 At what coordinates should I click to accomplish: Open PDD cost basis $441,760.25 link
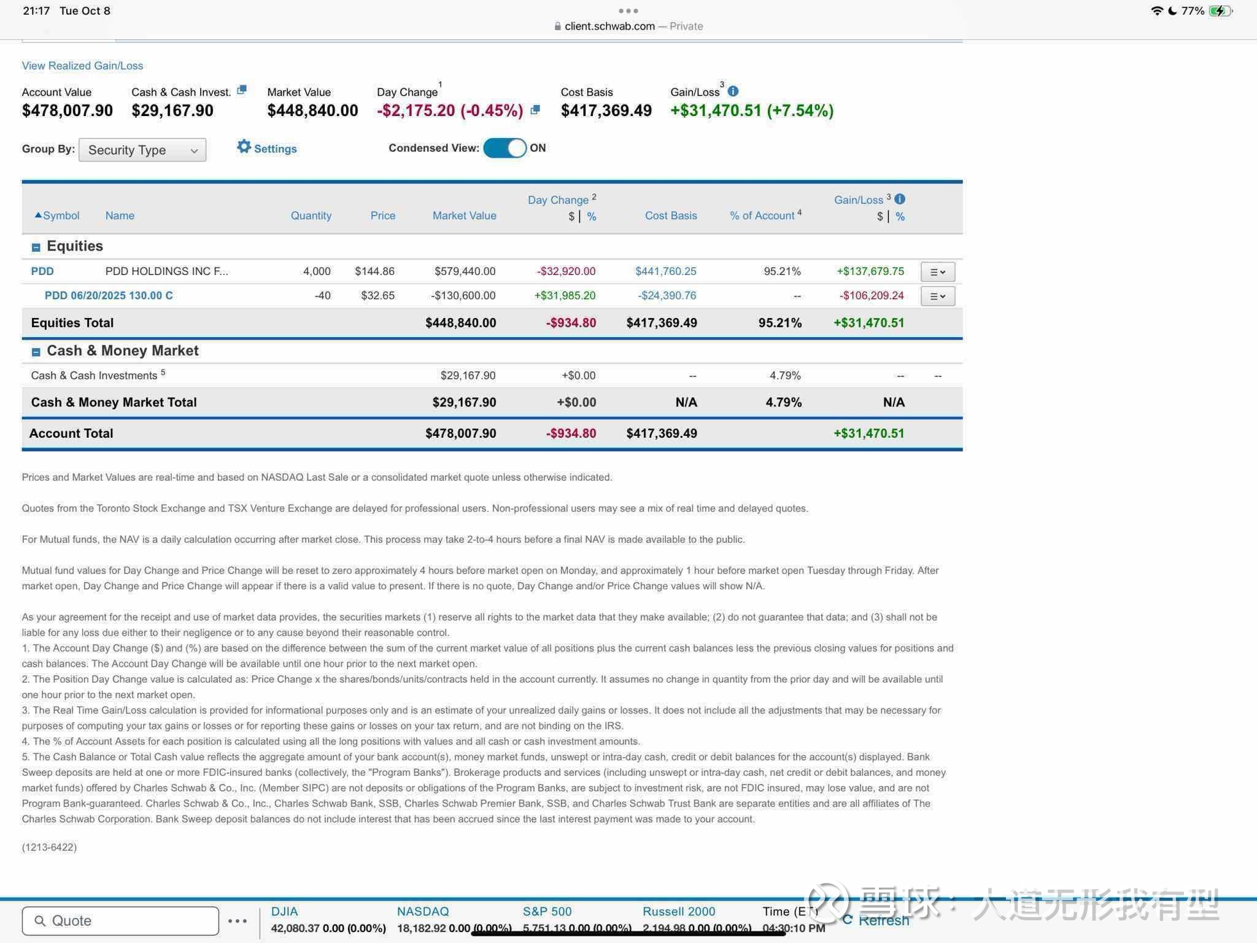(x=665, y=271)
